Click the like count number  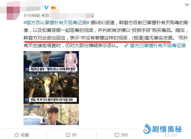(174, 135)
